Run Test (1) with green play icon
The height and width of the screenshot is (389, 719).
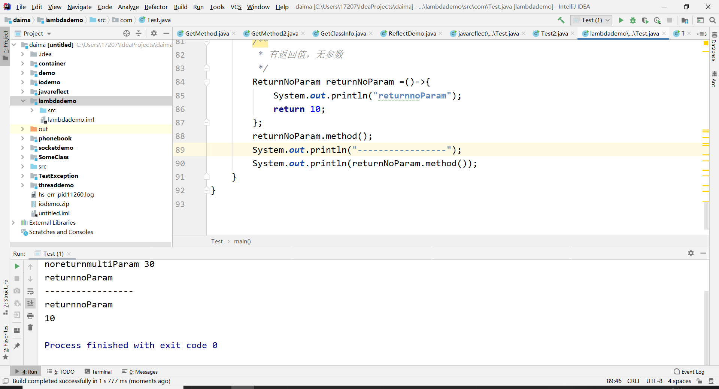[x=621, y=20]
